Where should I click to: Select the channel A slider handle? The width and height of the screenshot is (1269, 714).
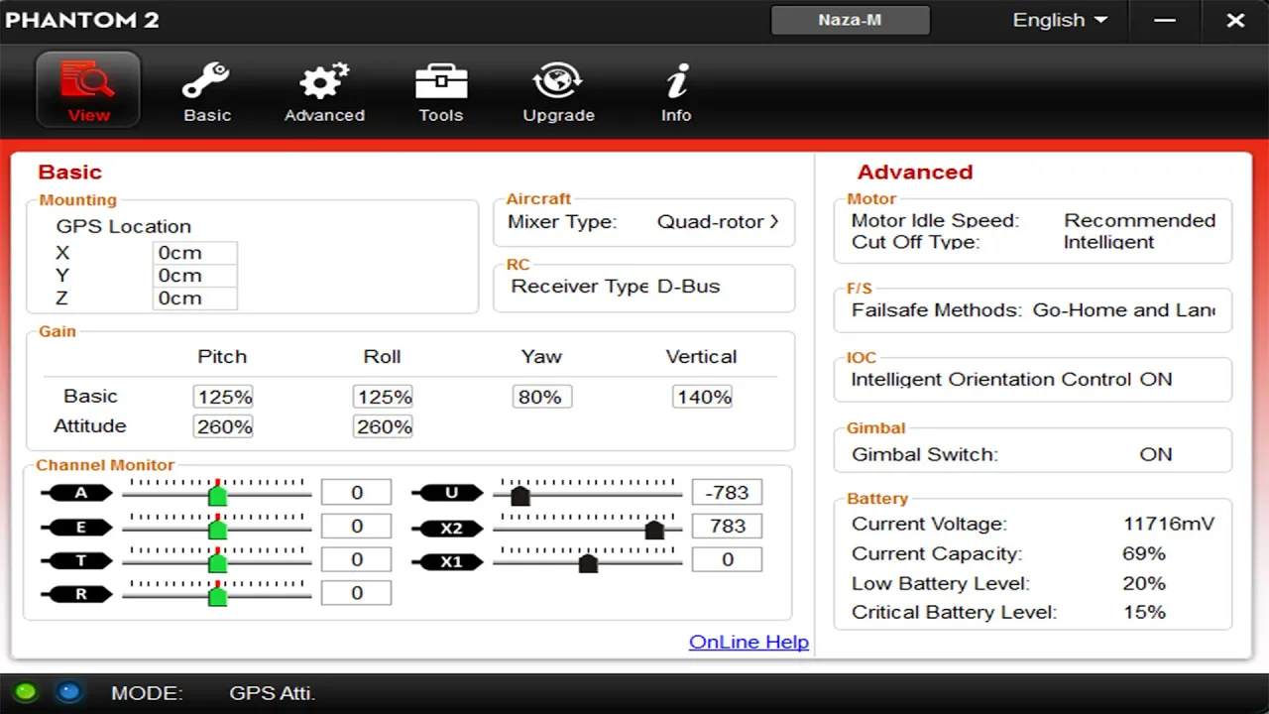pos(218,495)
